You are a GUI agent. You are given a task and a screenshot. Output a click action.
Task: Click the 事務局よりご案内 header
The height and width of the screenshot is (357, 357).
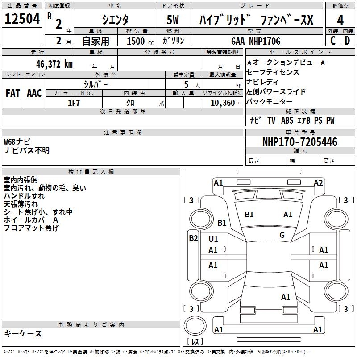[91, 325]
